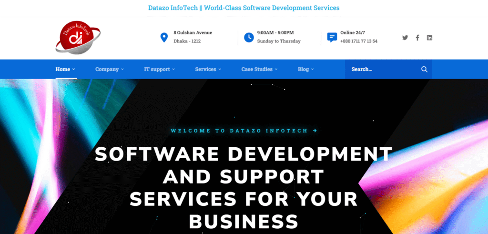Click the Datazo InfoTech logo
Screen dimensions: 488x234
(x=78, y=38)
